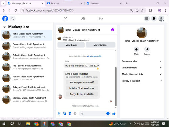Open the purple conversation info icon
The height and width of the screenshot is (127, 169).
tap(113, 30)
